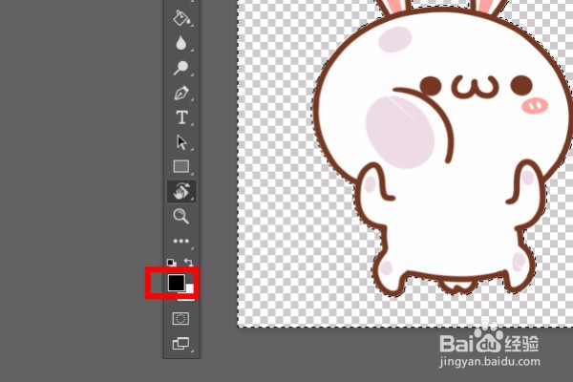The image size is (573, 382).
Task: Select the Path Selection arrow tool
Action: [x=181, y=142]
